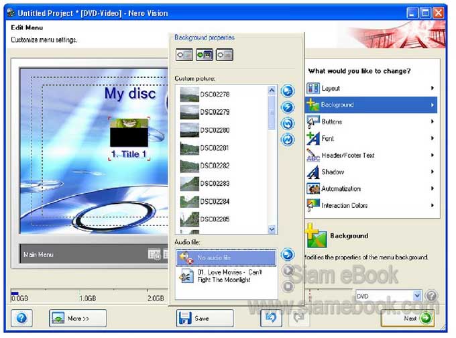Click the icon in the Main Menu bar
Image resolution: width=456 pixels, height=338 pixels.
tap(154, 255)
